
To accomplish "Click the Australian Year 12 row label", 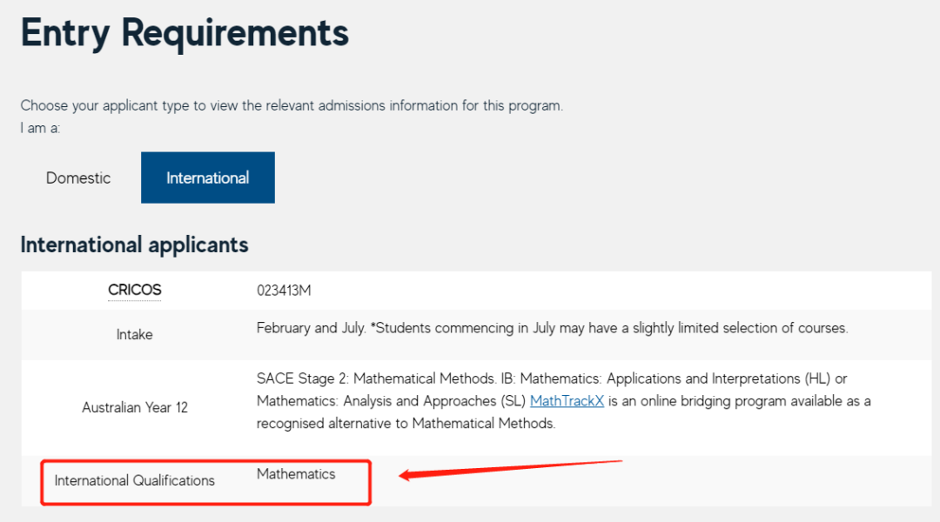I will 135,407.
